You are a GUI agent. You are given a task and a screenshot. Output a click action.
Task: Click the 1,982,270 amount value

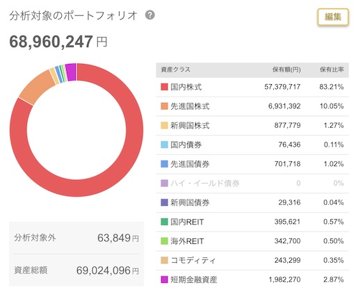(284, 279)
